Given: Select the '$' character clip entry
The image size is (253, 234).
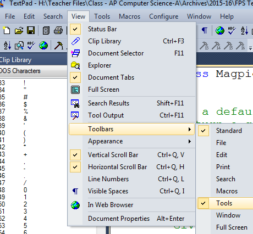Looking at the screenshot, I should pos(25,104).
